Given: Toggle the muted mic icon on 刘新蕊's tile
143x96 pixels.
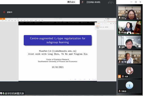Looking at the screenshot, I should pyautogui.click(x=120, y=91).
